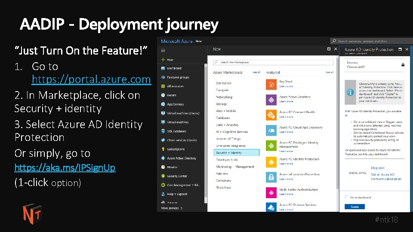The height and width of the screenshot is (232, 413).
Task: Select Internet of Things category
Action: coord(228,139)
